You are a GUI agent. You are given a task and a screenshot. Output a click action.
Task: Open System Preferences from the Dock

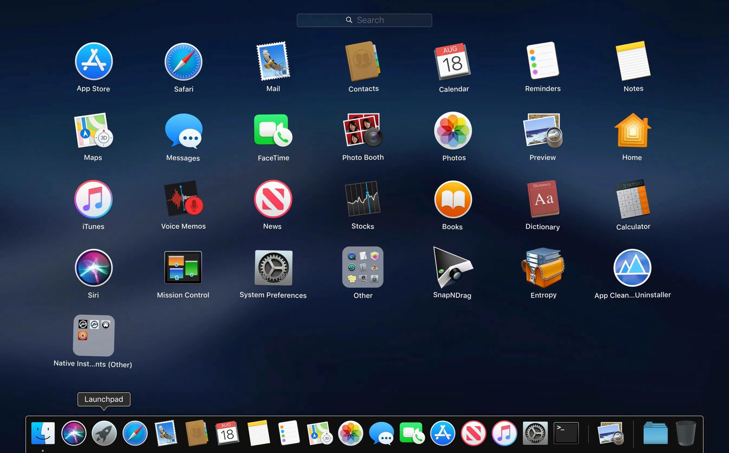[535, 433]
